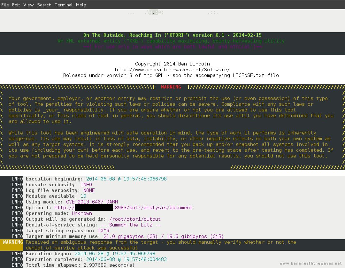Click the Modules available count "10"
This screenshot has height=268, width=345.
(83, 196)
